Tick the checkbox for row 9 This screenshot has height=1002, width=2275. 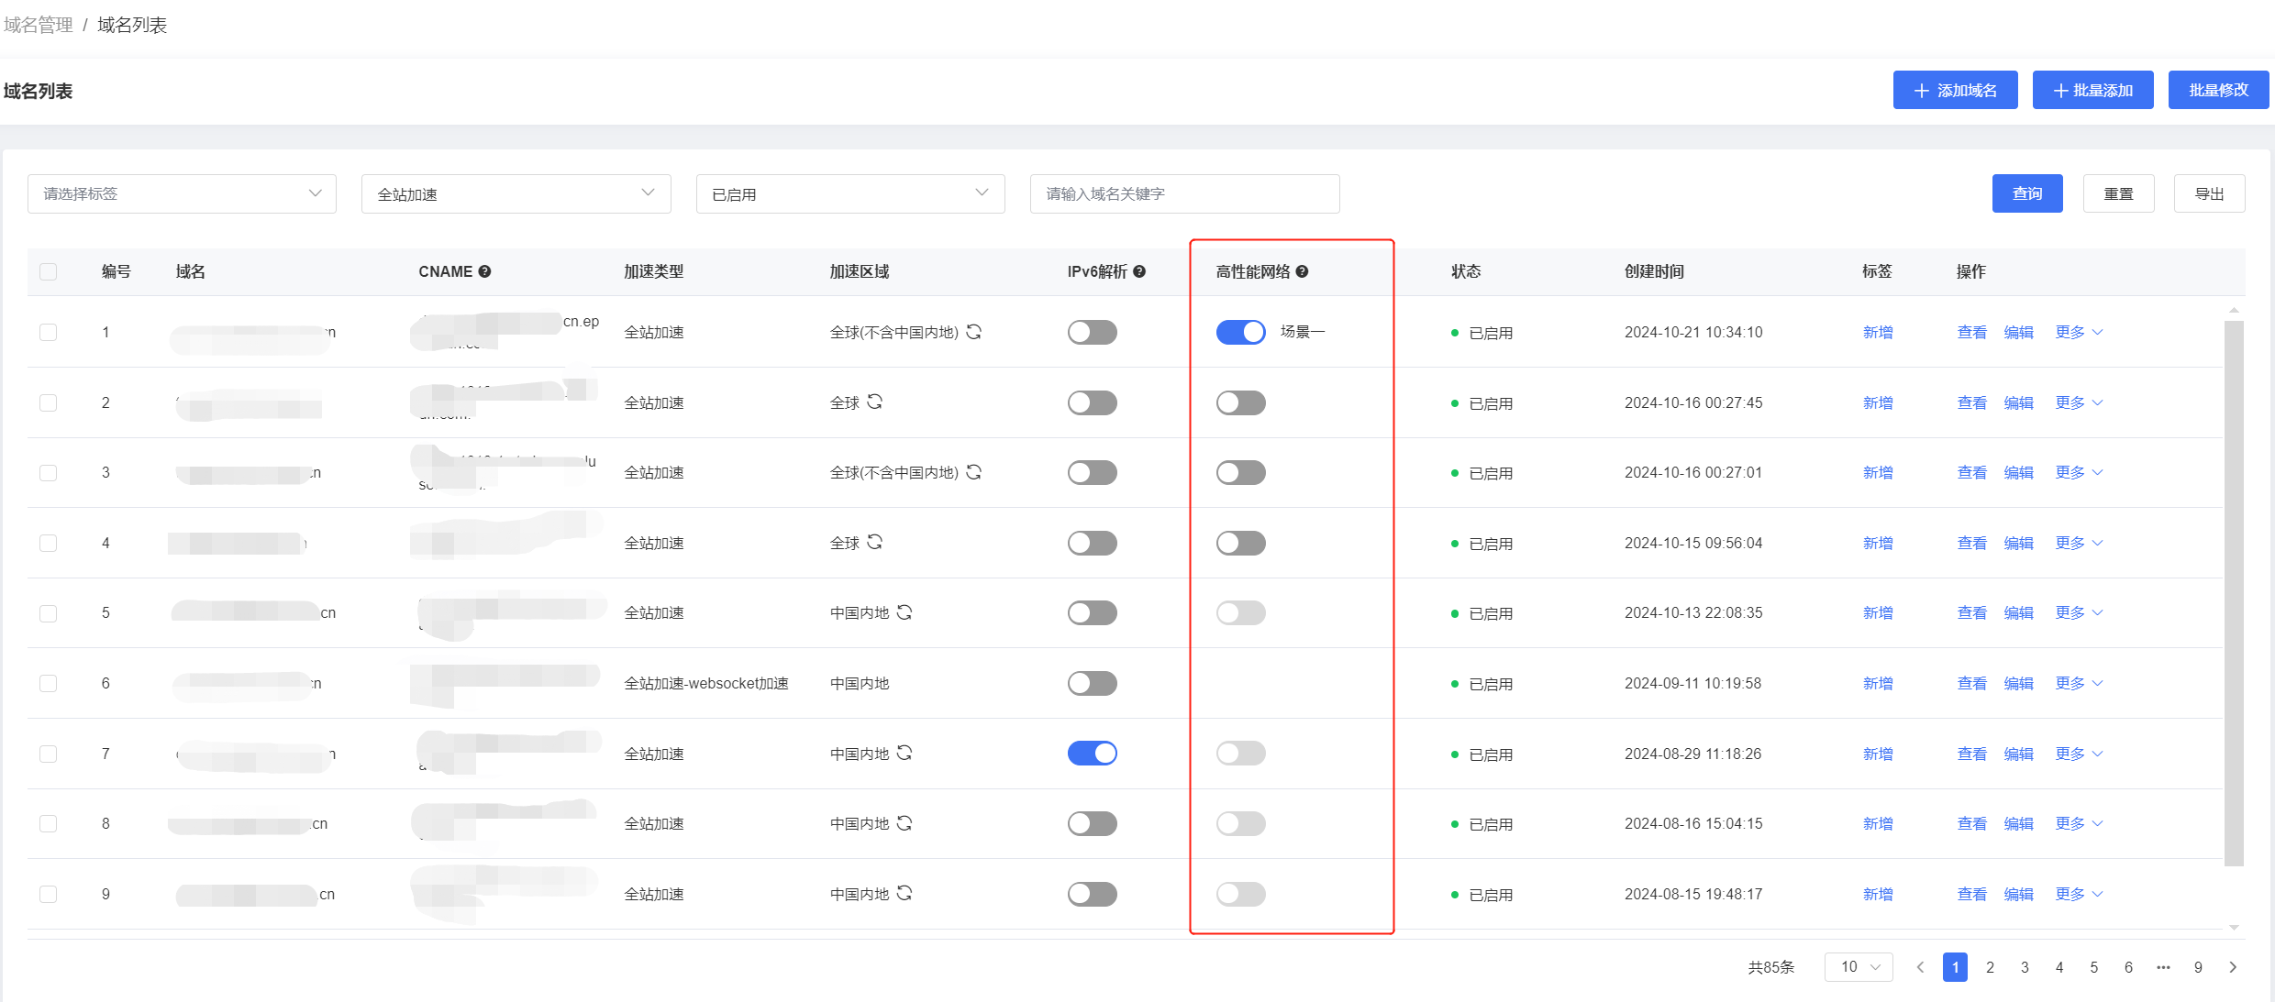[x=49, y=894]
